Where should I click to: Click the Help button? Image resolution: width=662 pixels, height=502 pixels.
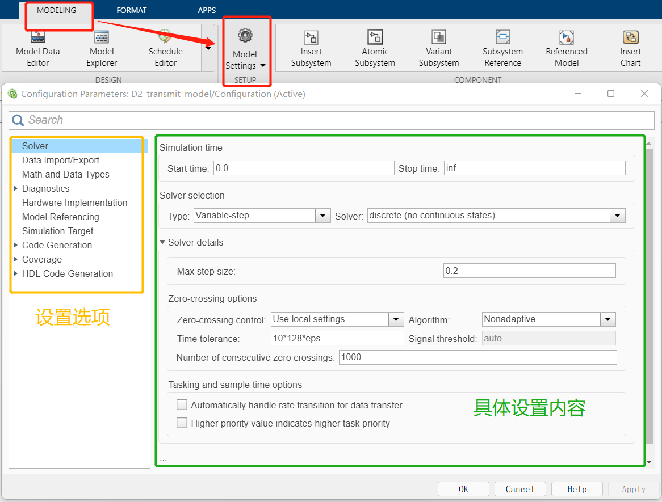coord(577,489)
